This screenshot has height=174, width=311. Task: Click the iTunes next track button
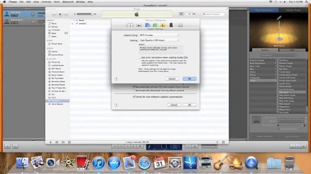pyautogui.click(x=67, y=14)
